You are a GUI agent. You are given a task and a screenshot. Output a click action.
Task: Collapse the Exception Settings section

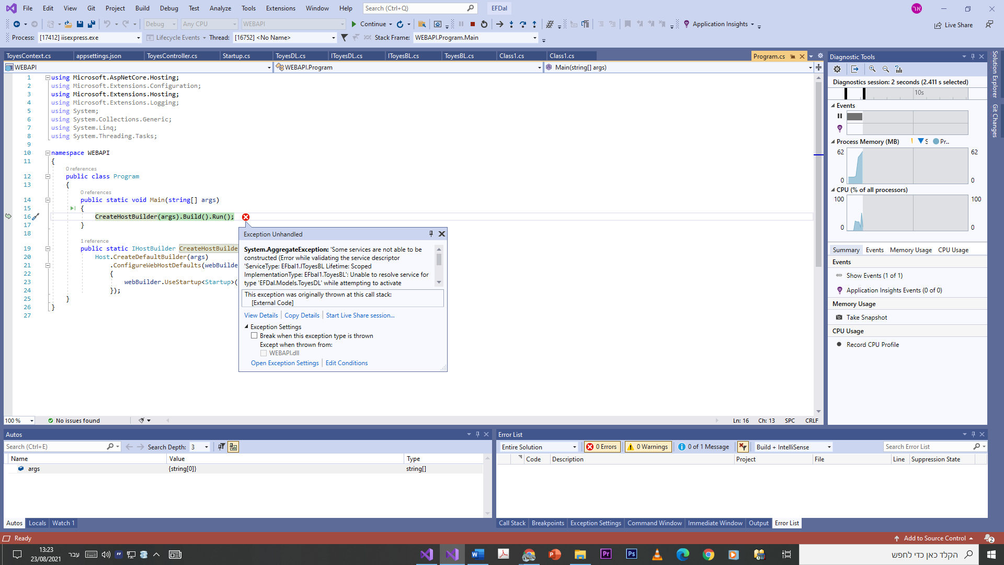pyautogui.click(x=246, y=327)
